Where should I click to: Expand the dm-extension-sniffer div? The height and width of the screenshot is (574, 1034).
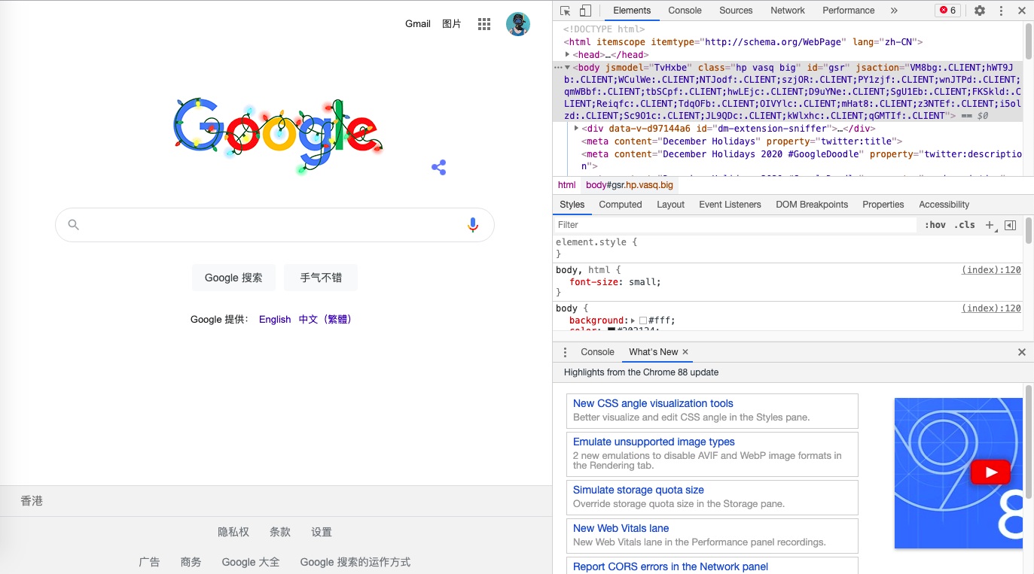click(x=577, y=128)
